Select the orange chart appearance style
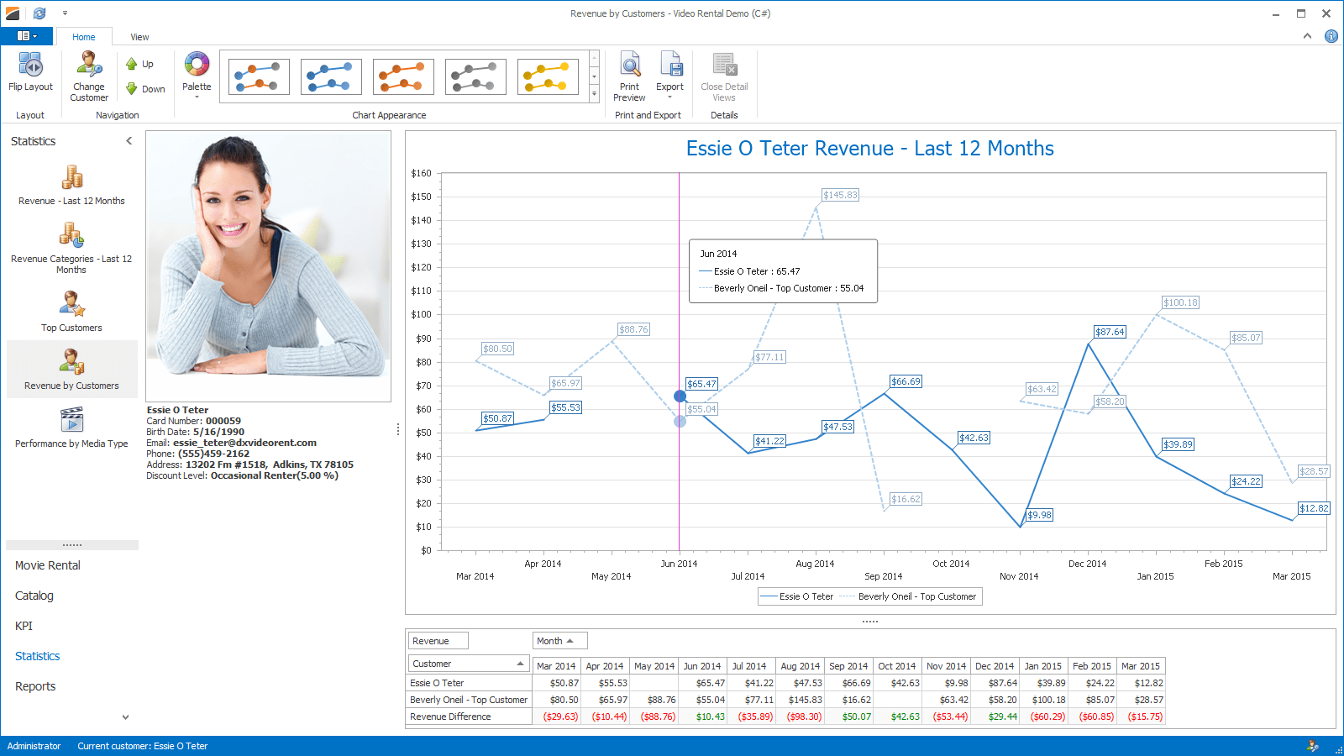This screenshot has width=1344, height=756. click(403, 76)
